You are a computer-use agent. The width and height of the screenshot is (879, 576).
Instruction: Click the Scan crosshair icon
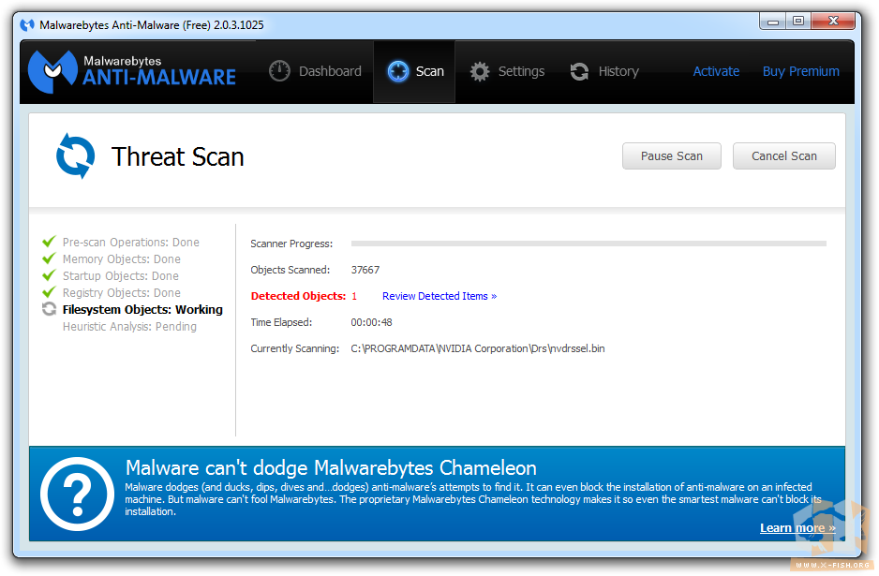(398, 71)
